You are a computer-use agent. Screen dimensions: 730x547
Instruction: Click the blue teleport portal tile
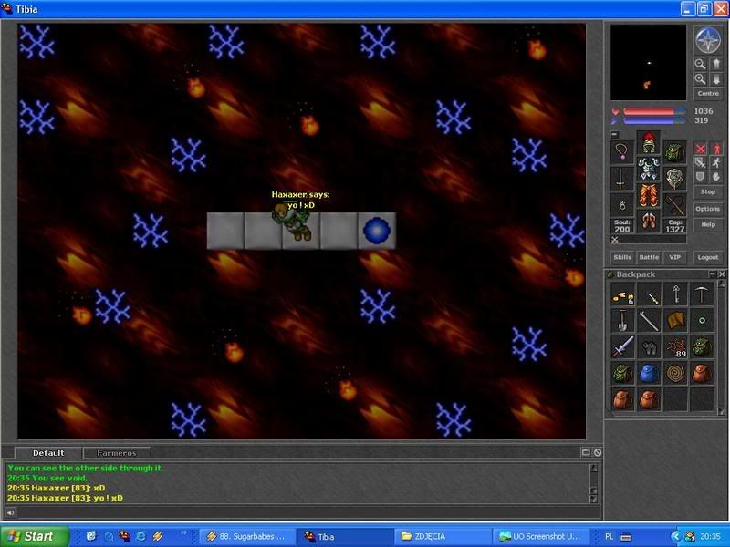tap(377, 231)
